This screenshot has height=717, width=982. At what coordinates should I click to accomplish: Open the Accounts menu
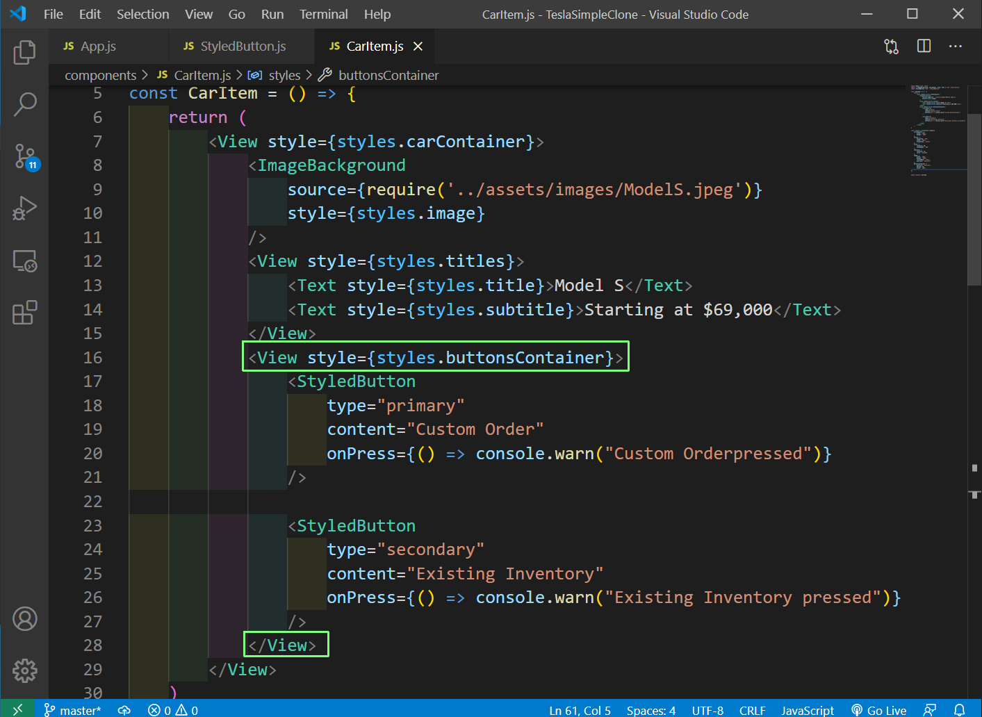(24, 618)
